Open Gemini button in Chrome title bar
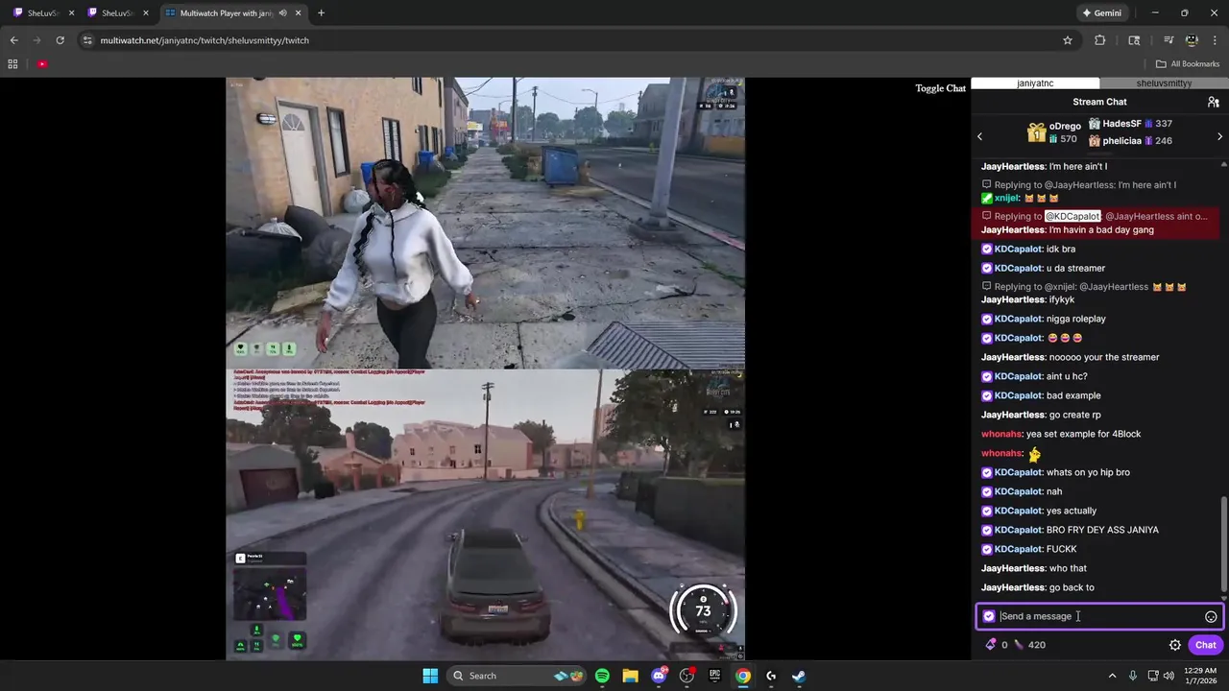 [x=1100, y=13]
